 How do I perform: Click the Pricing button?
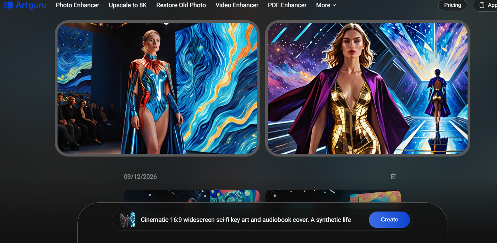(453, 5)
